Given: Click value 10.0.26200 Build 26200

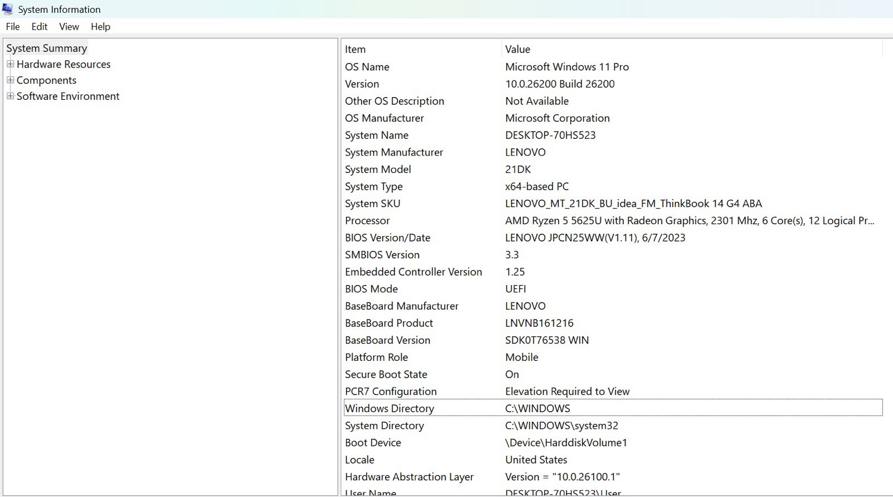Looking at the screenshot, I should coord(560,84).
